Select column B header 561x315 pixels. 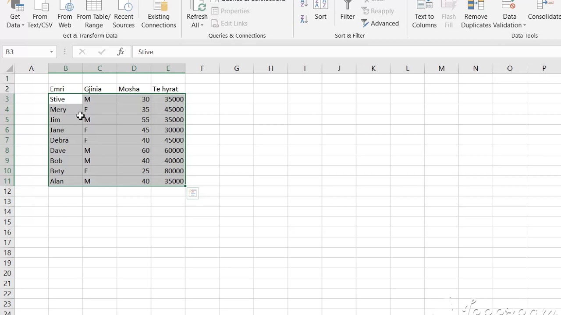point(65,68)
